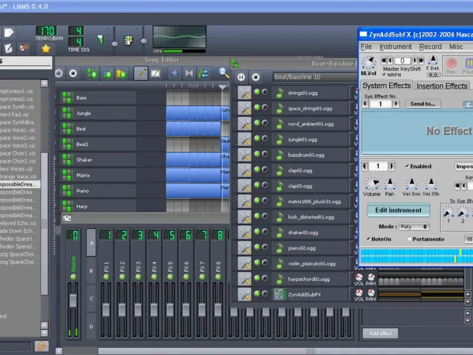Screen dimensions: 473x355
Task: Click the magnifier zoom icon in Song-Editor
Action: pyautogui.click(x=223, y=73)
